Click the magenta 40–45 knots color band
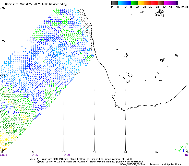 coord(168,3)
